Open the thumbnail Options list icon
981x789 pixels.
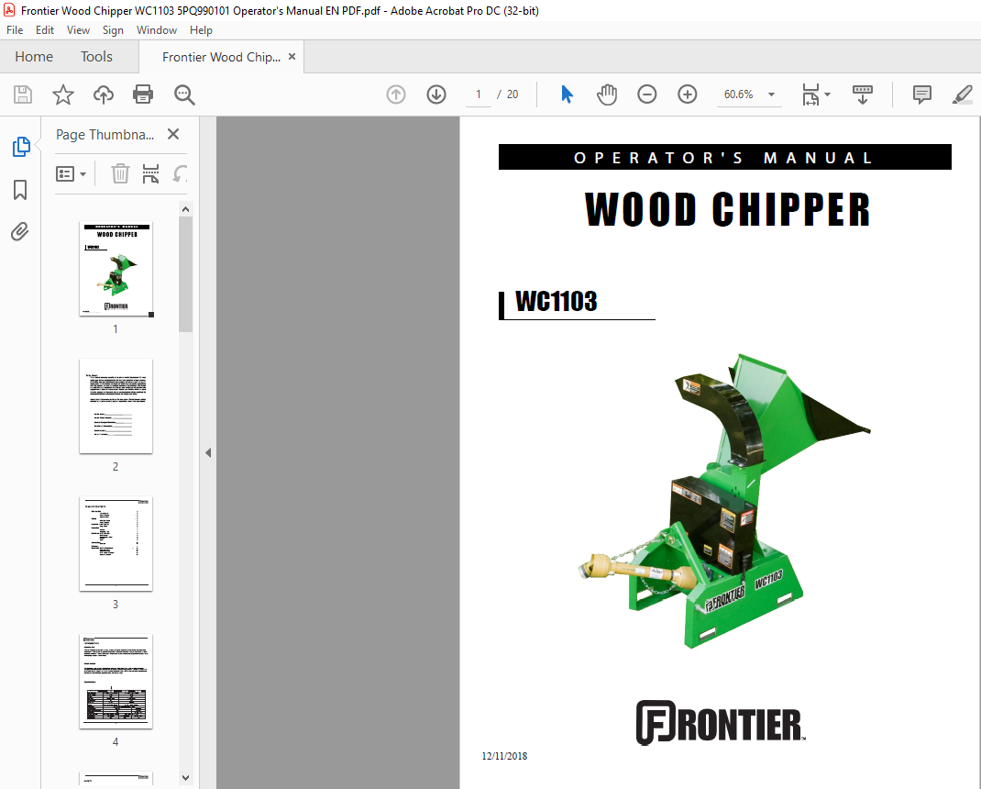pos(66,173)
